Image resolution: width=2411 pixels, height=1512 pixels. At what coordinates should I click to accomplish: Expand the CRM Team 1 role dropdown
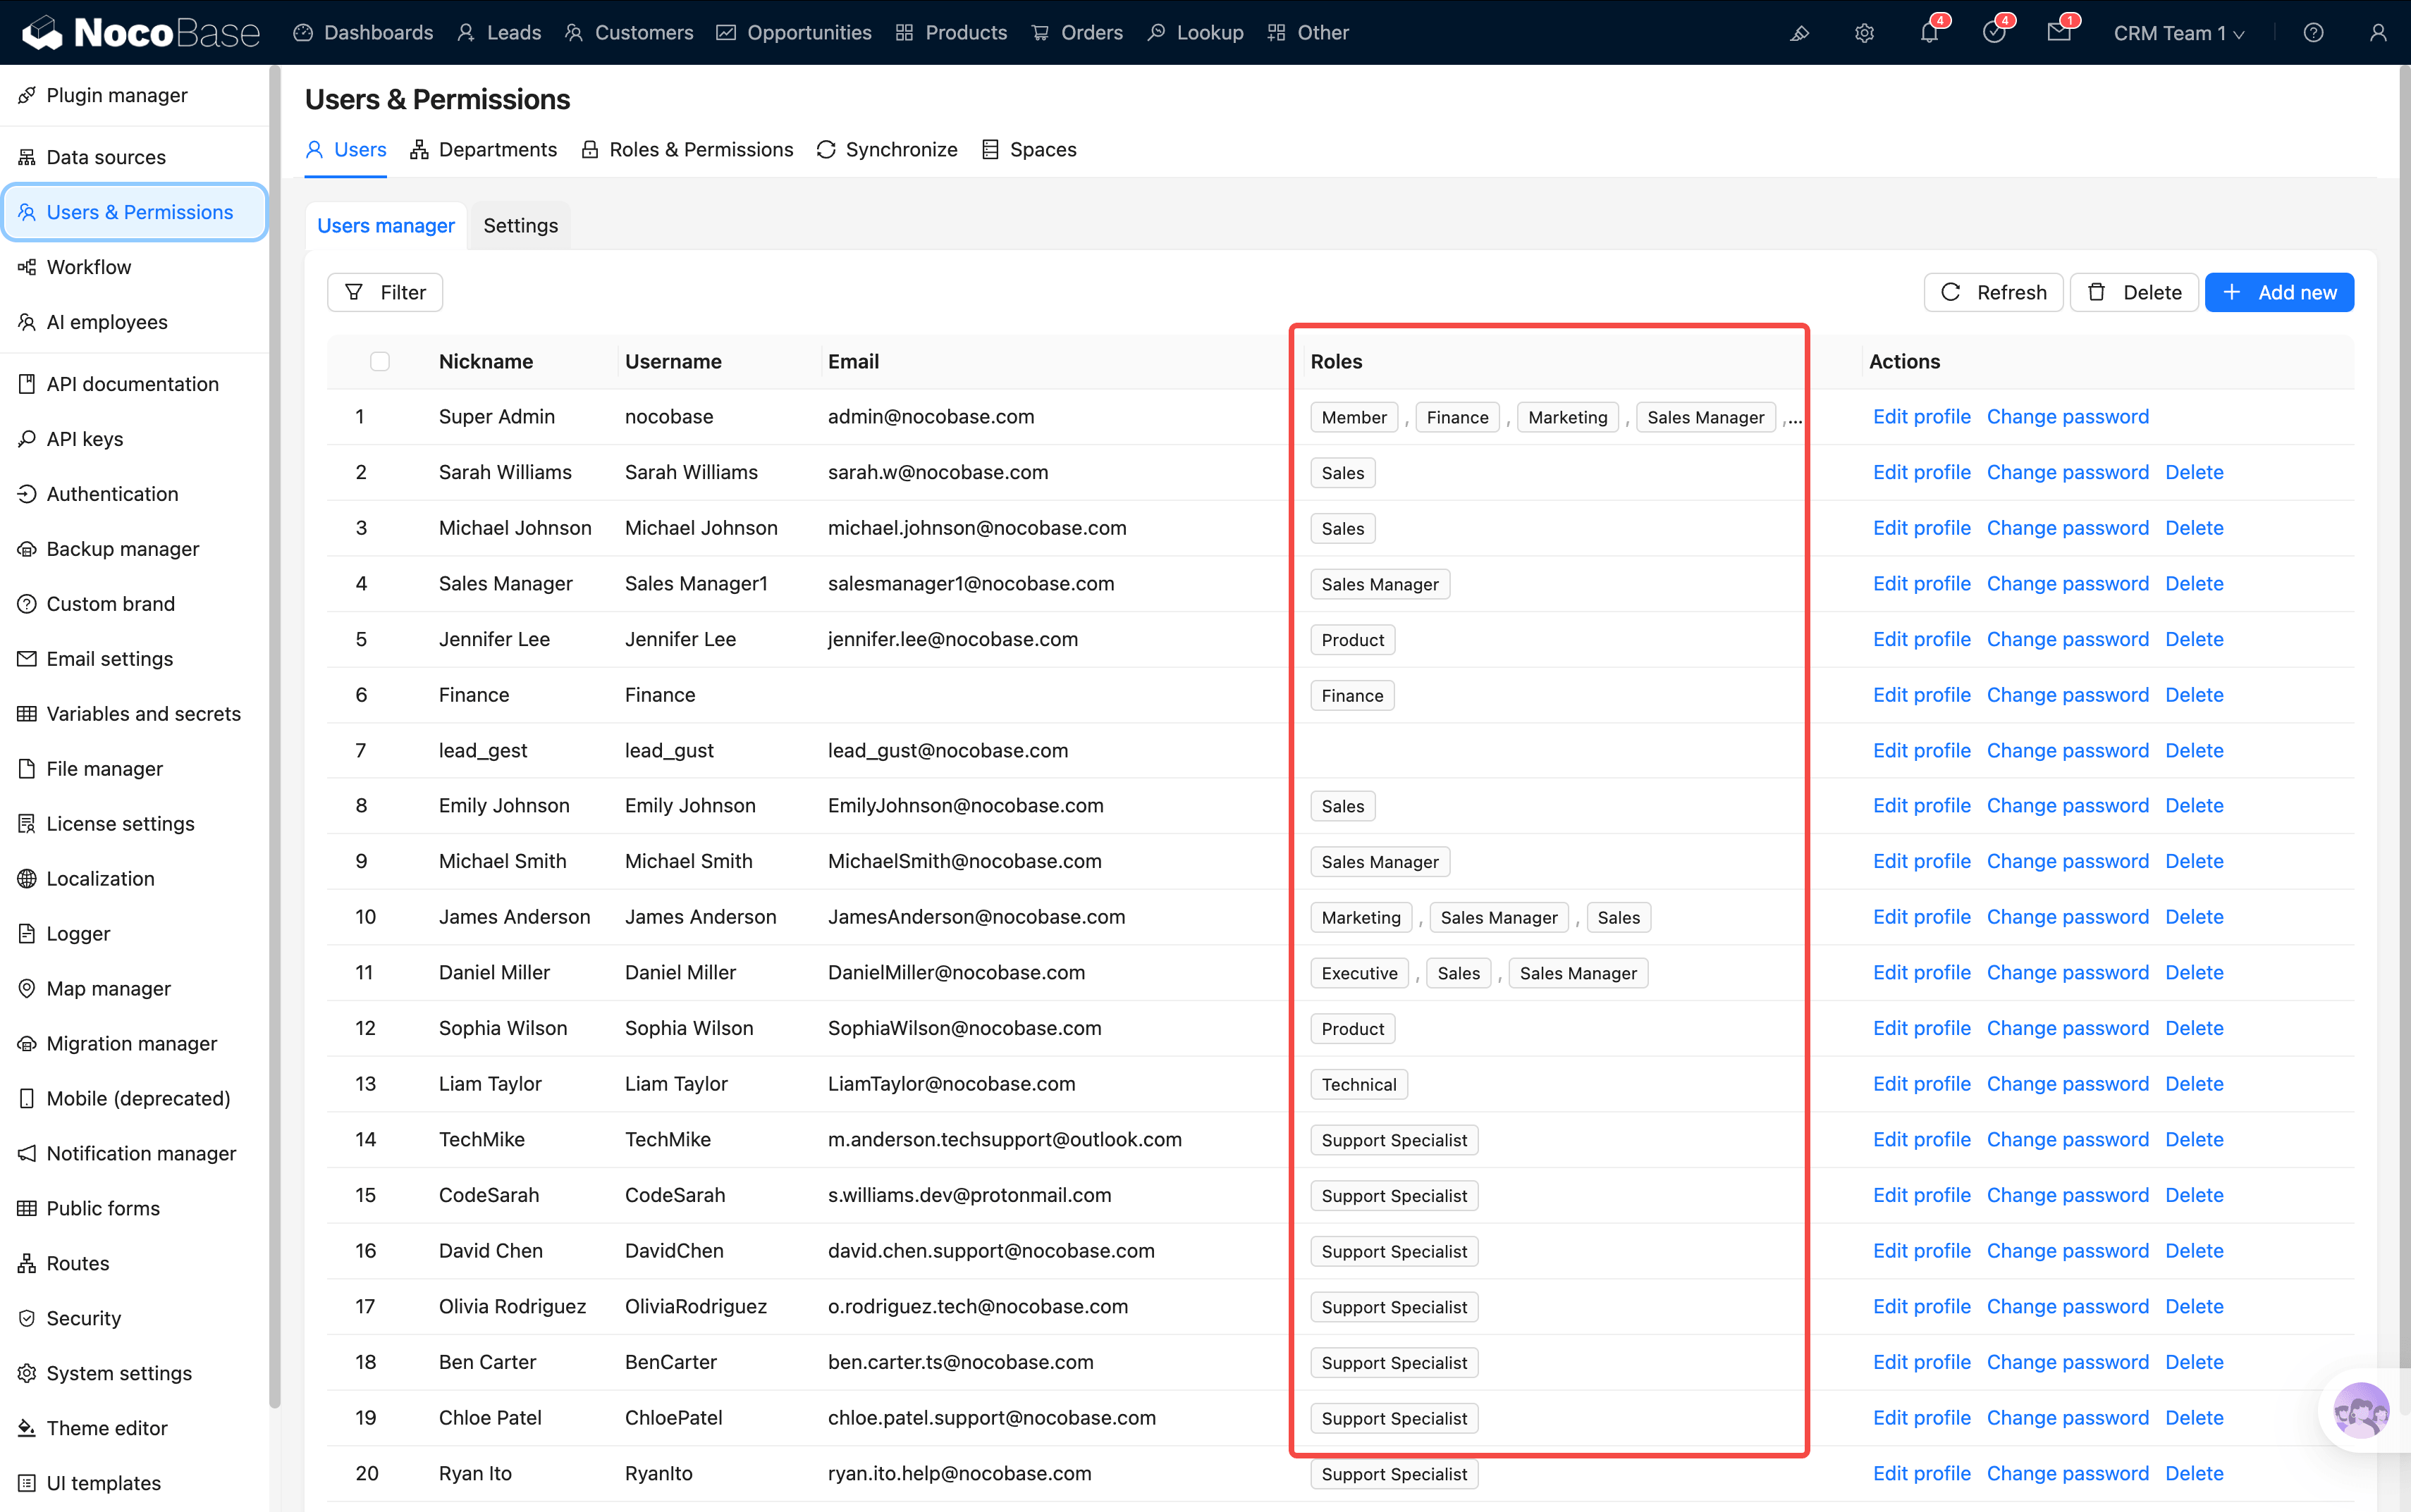pyautogui.click(x=2178, y=33)
